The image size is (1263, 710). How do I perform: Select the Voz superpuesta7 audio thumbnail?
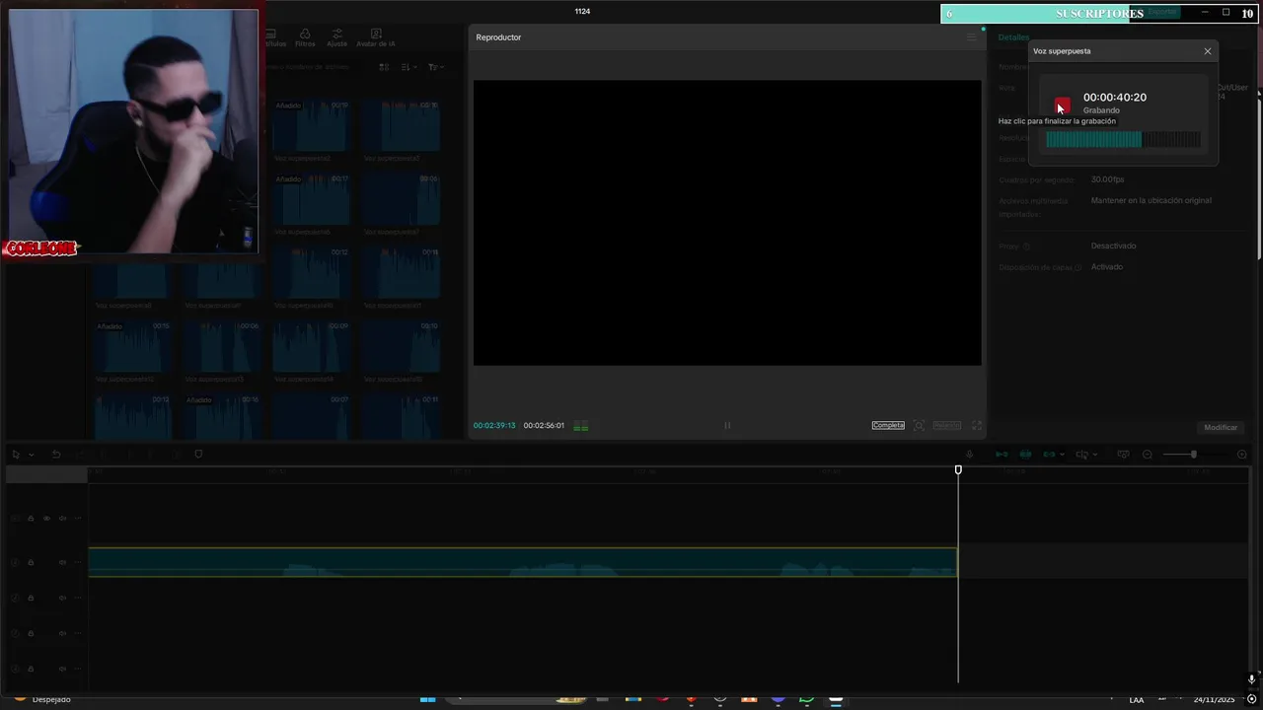[x=401, y=199]
